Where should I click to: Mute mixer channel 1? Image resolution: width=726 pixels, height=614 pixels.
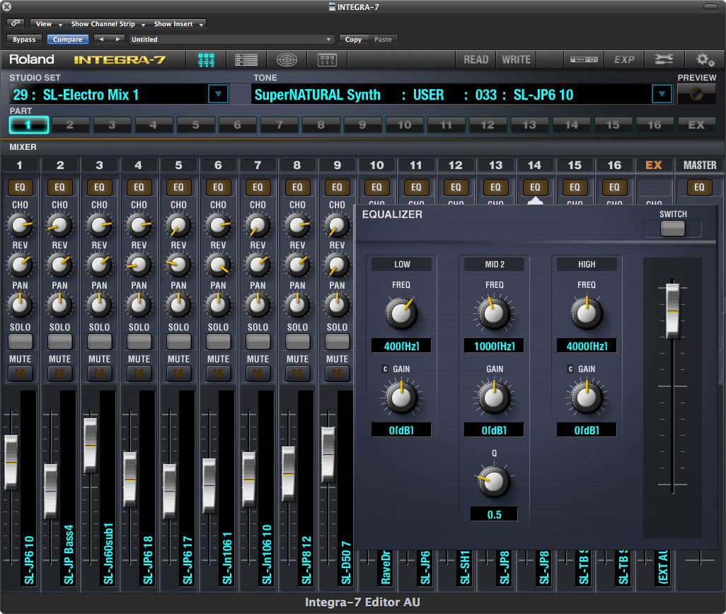pyautogui.click(x=21, y=373)
